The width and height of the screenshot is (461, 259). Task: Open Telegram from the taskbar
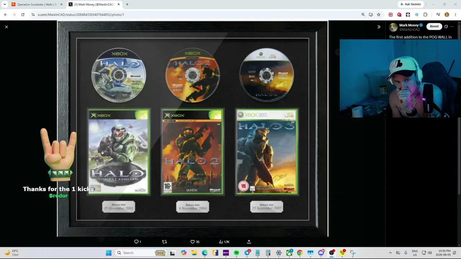tap(247, 253)
